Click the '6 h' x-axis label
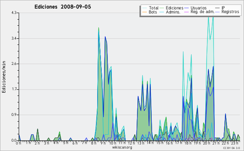This screenshot has height=151, width=244. click(75, 143)
